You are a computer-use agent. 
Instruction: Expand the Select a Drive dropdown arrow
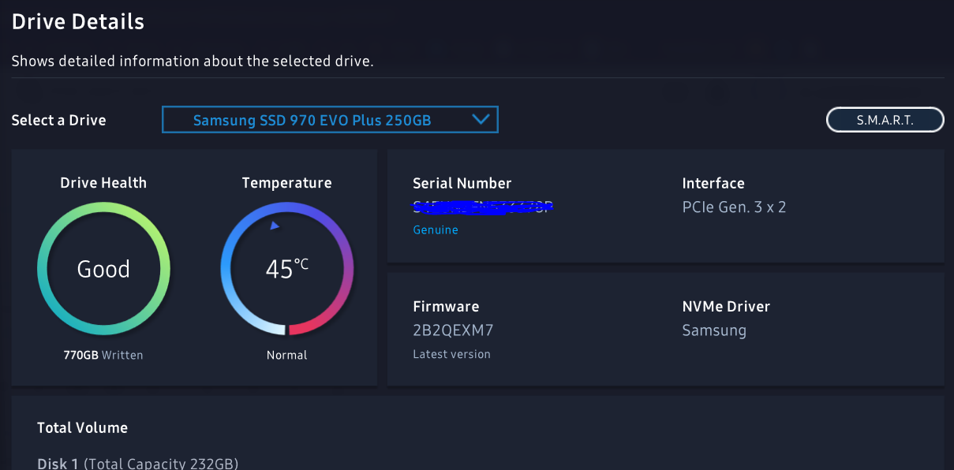coord(481,120)
